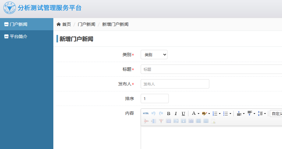Click the home icon in the breadcrumb
Viewport: 282px width, 149px height.
tap(58, 24)
